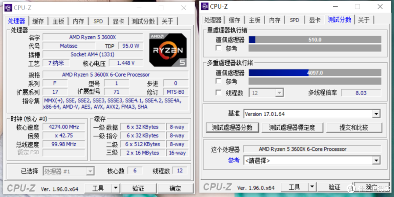Click 验证 button in right window

[335, 187]
